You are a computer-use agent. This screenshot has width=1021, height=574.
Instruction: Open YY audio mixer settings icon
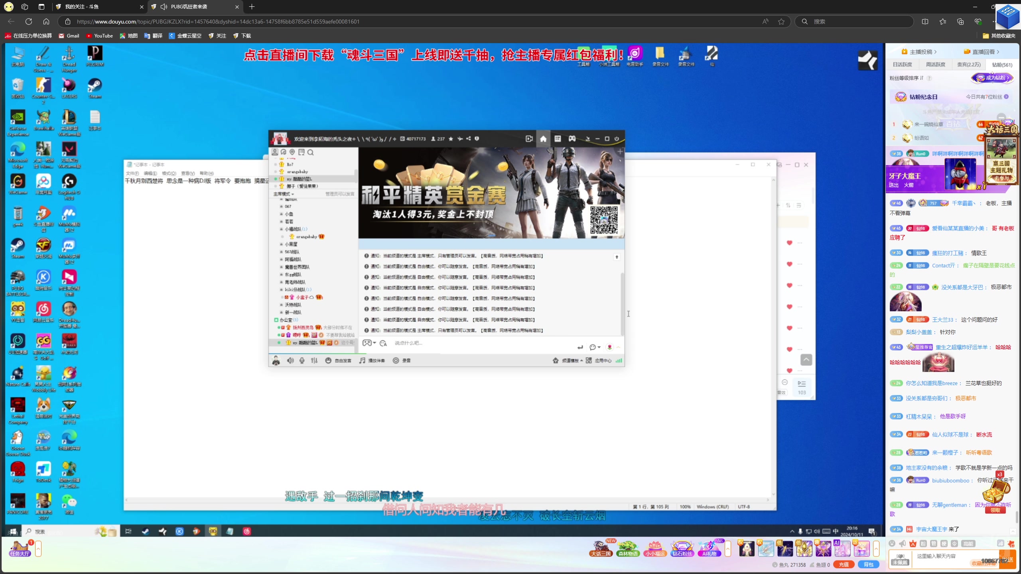[314, 361]
